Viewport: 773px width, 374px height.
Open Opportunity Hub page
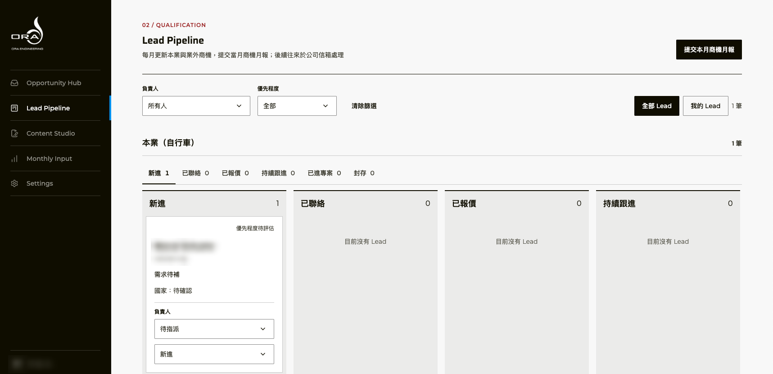[x=55, y=83]
